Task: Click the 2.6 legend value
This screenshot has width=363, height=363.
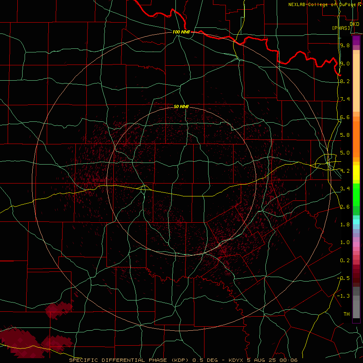Action: point(345,207)
